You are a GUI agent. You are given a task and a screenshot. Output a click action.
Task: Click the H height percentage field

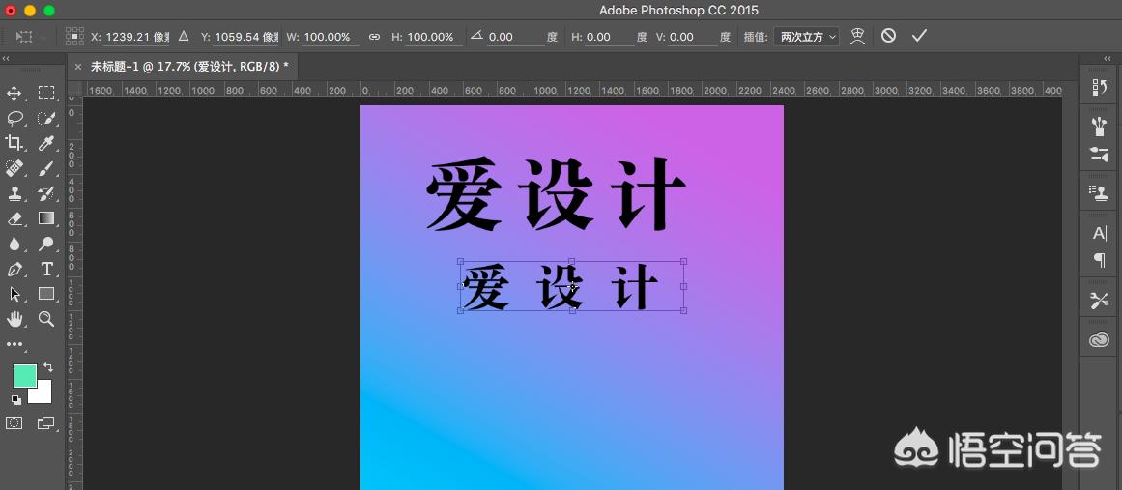pyautogui.click(x=433, y=37)
